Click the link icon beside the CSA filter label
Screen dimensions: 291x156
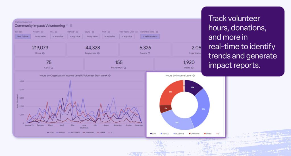(56, 32)
